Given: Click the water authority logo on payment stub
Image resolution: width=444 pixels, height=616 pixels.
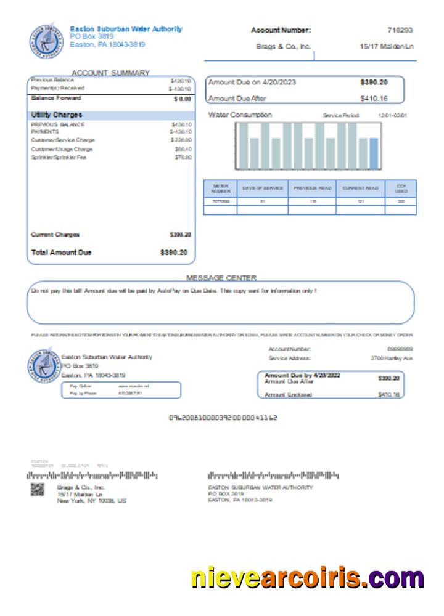Looking at the screenshot, I should 43,367.
